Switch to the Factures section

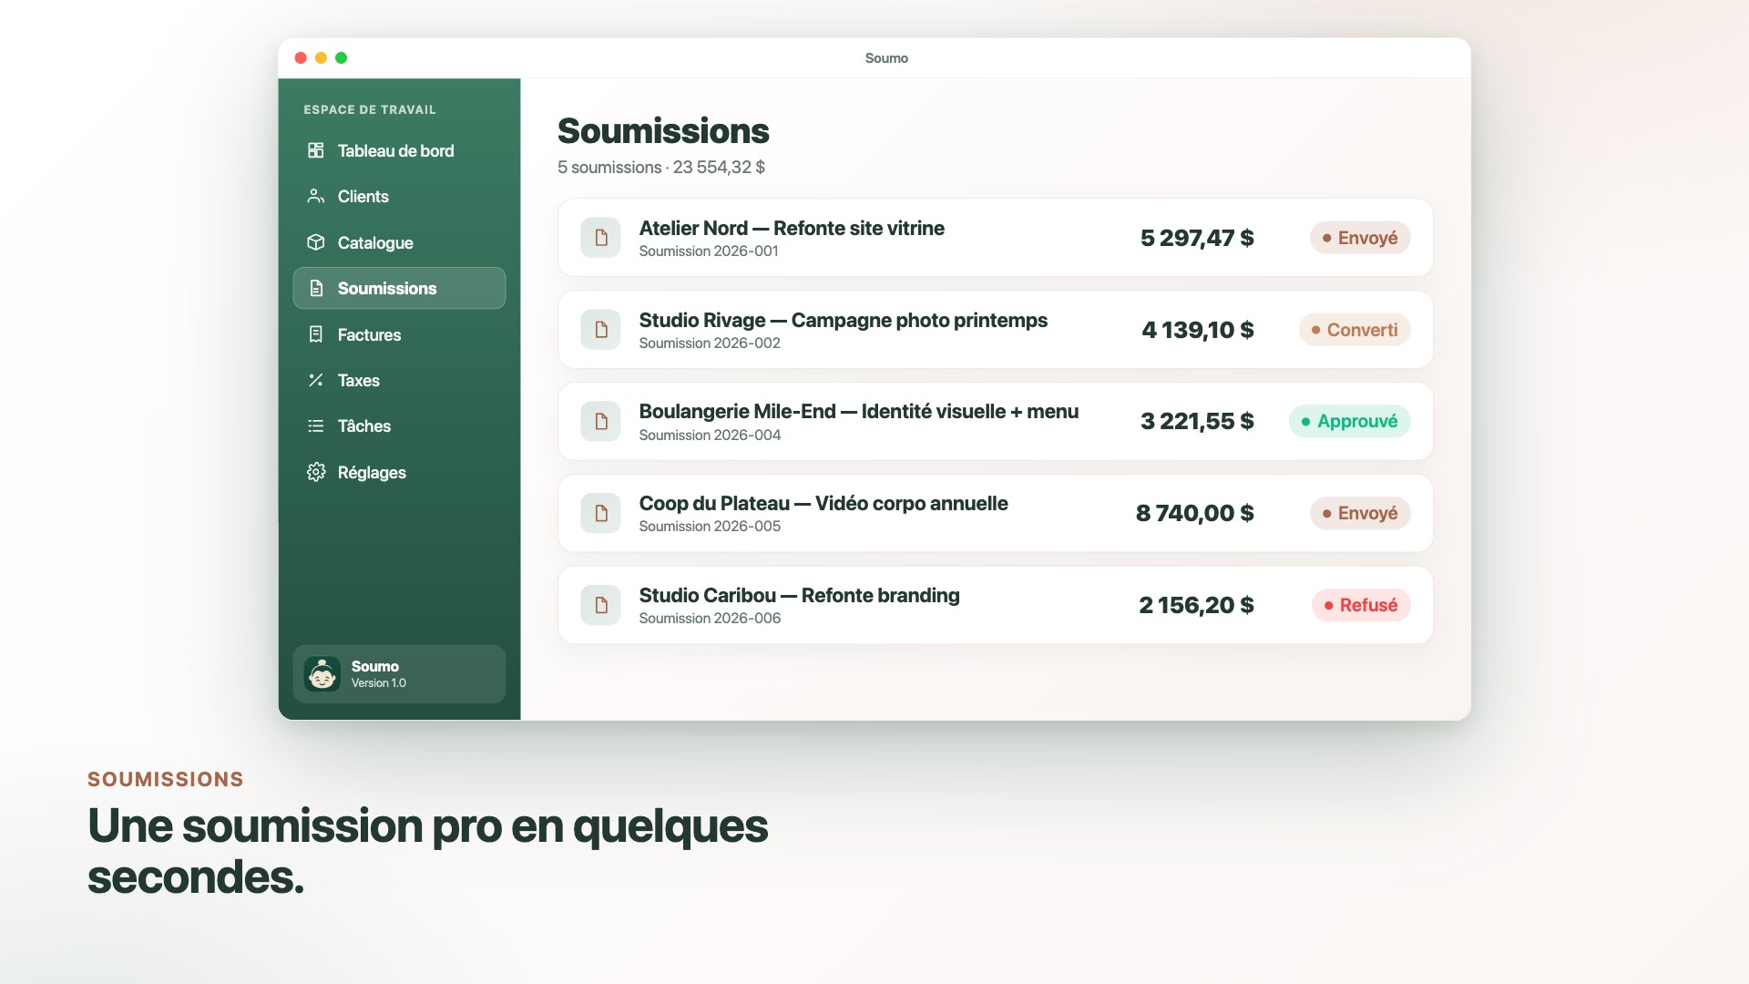point(399,334)
